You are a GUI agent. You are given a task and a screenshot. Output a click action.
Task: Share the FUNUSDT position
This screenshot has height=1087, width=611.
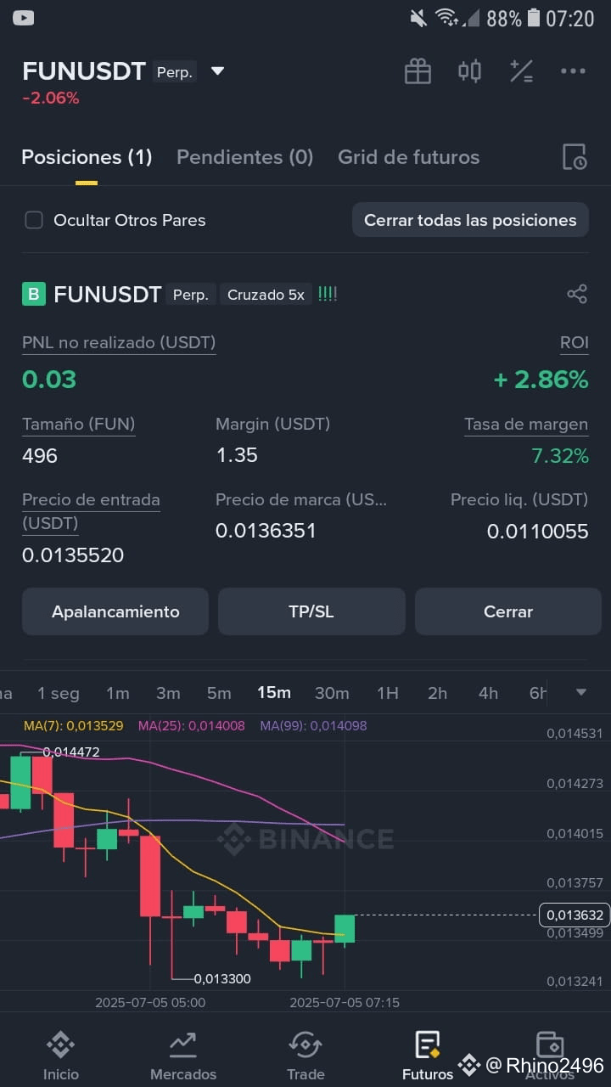tap(577, 295)
